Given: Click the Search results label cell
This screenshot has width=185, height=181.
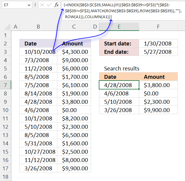Looking at the screenshot, I should click(122, 69).
